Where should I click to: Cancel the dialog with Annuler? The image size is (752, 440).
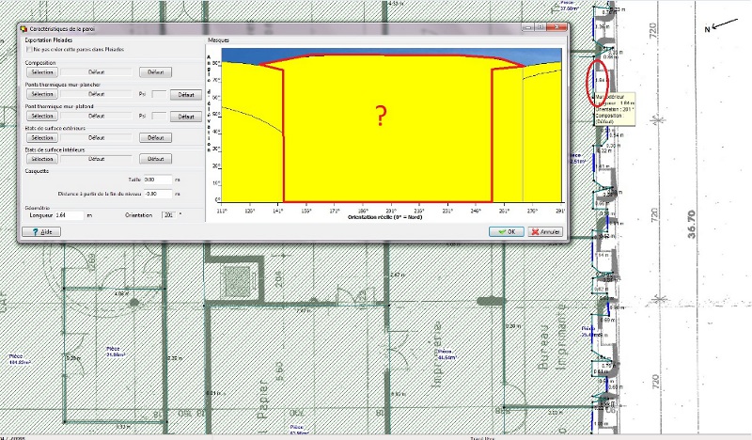545,232
